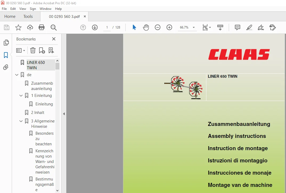Select the 00 0293 560 3.pdf tab
Screen dimensions: 286x193
(64, 17)
